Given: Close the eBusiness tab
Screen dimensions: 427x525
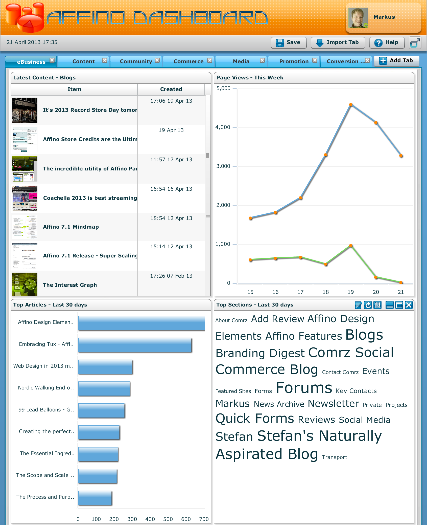Looking at the screenshot, I should pyautogui.click(x=52, y=60).
